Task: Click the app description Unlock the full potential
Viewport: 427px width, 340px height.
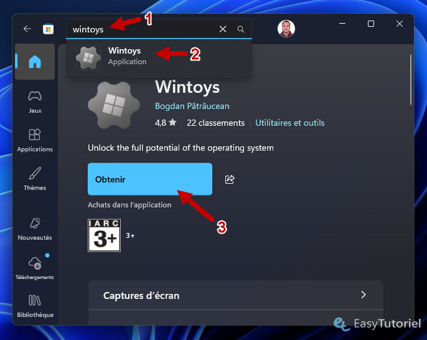Action: click(x=181, y=148)
